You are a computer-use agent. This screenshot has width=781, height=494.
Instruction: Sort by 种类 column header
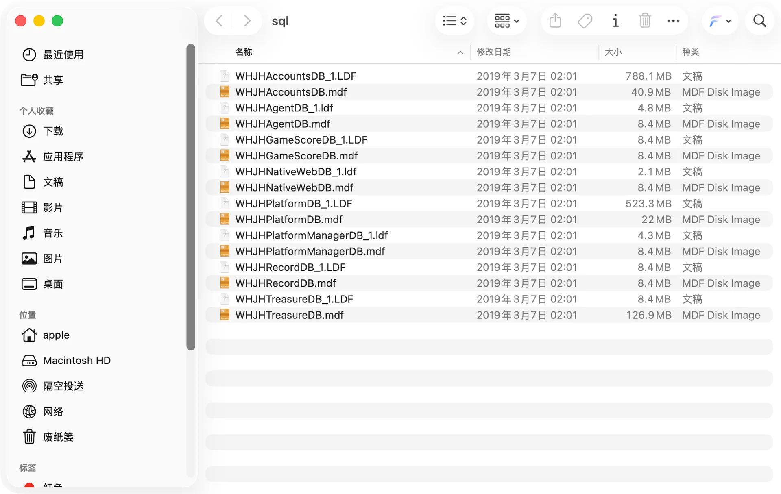[690, 52]
